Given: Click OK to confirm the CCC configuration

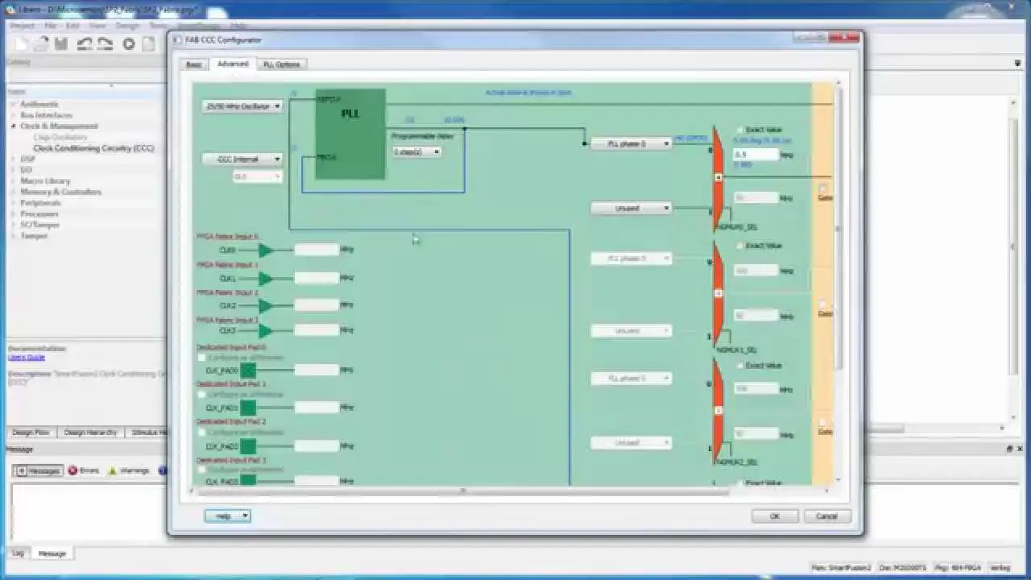Looking at the screenshot, I should pyautogui.click(x=773, y=516).
